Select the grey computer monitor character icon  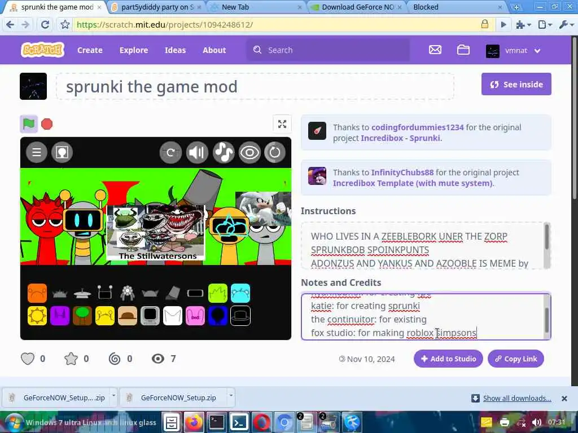(x=150, y=316)
